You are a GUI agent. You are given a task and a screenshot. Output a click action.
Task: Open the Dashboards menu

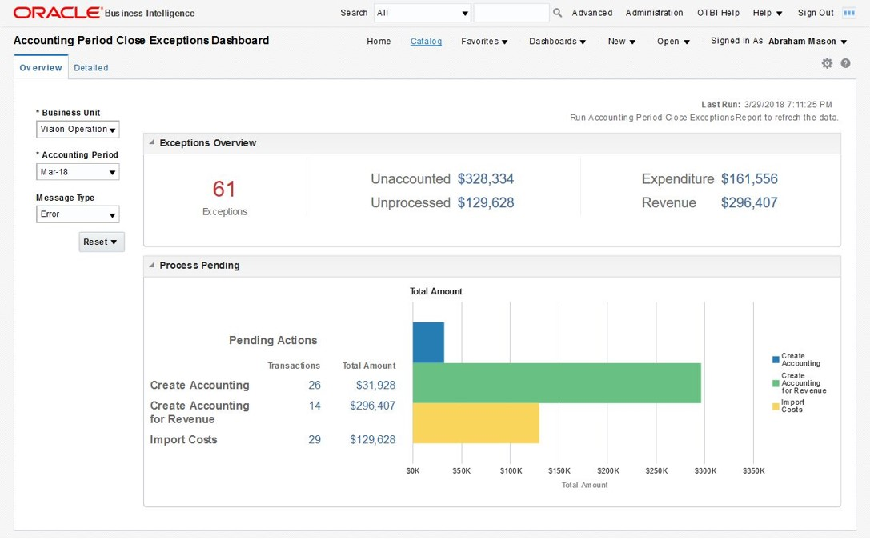pos(557,42)
